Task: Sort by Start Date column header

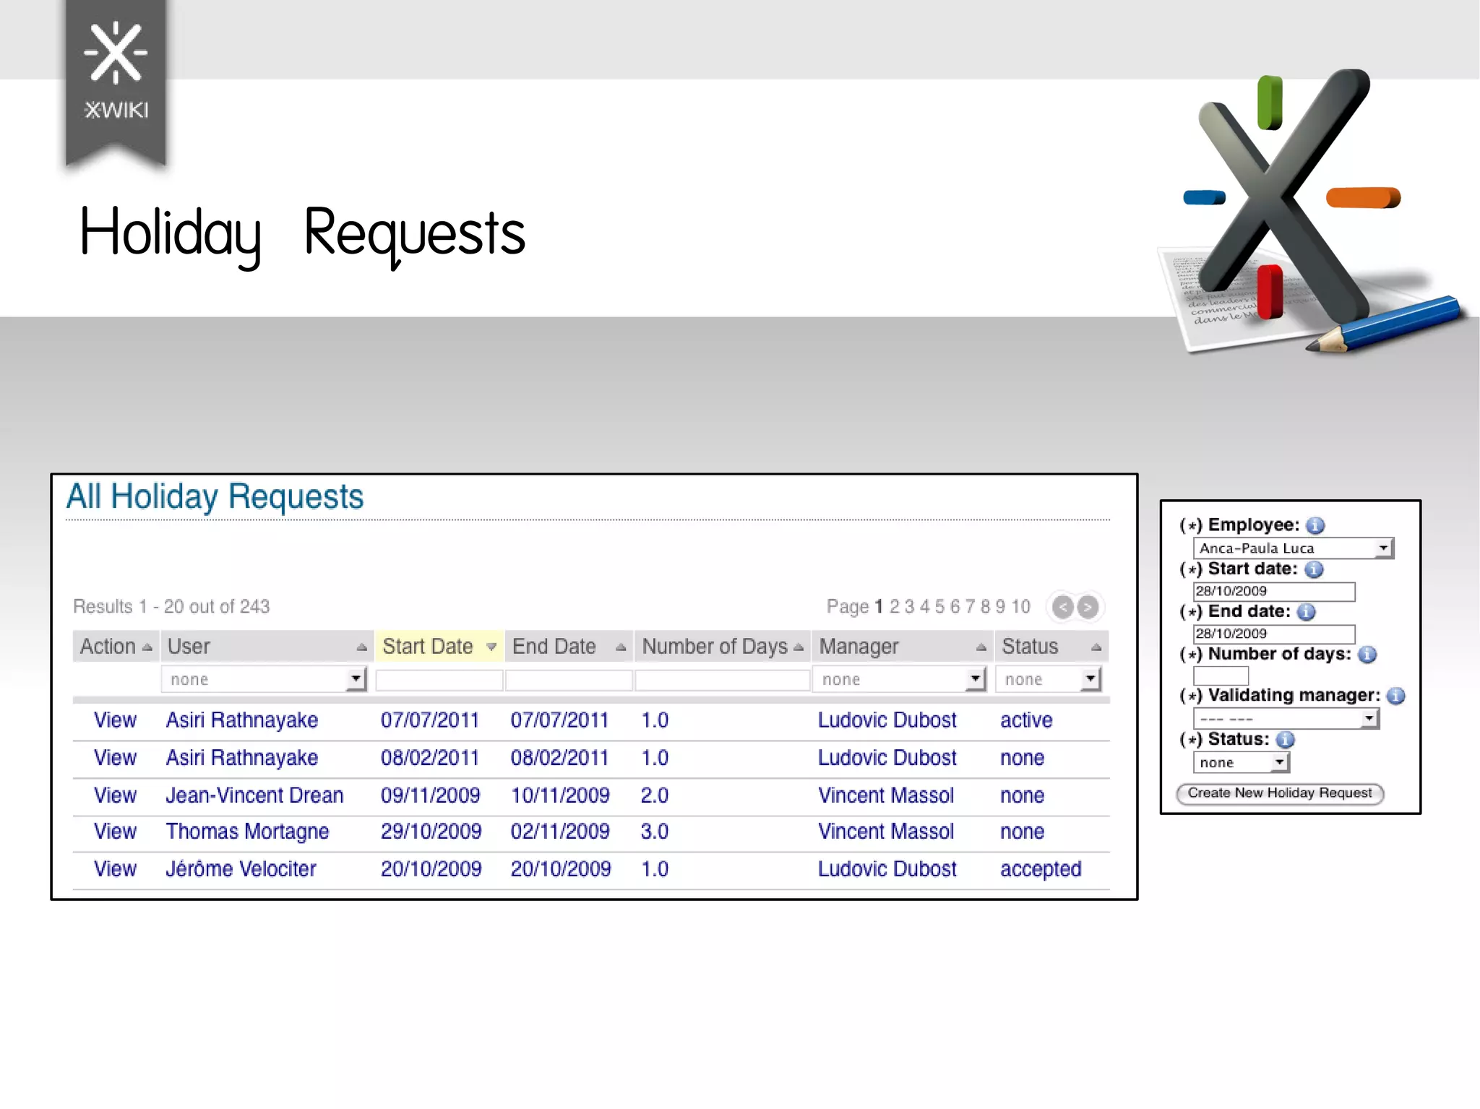Action: coord(439,647)
